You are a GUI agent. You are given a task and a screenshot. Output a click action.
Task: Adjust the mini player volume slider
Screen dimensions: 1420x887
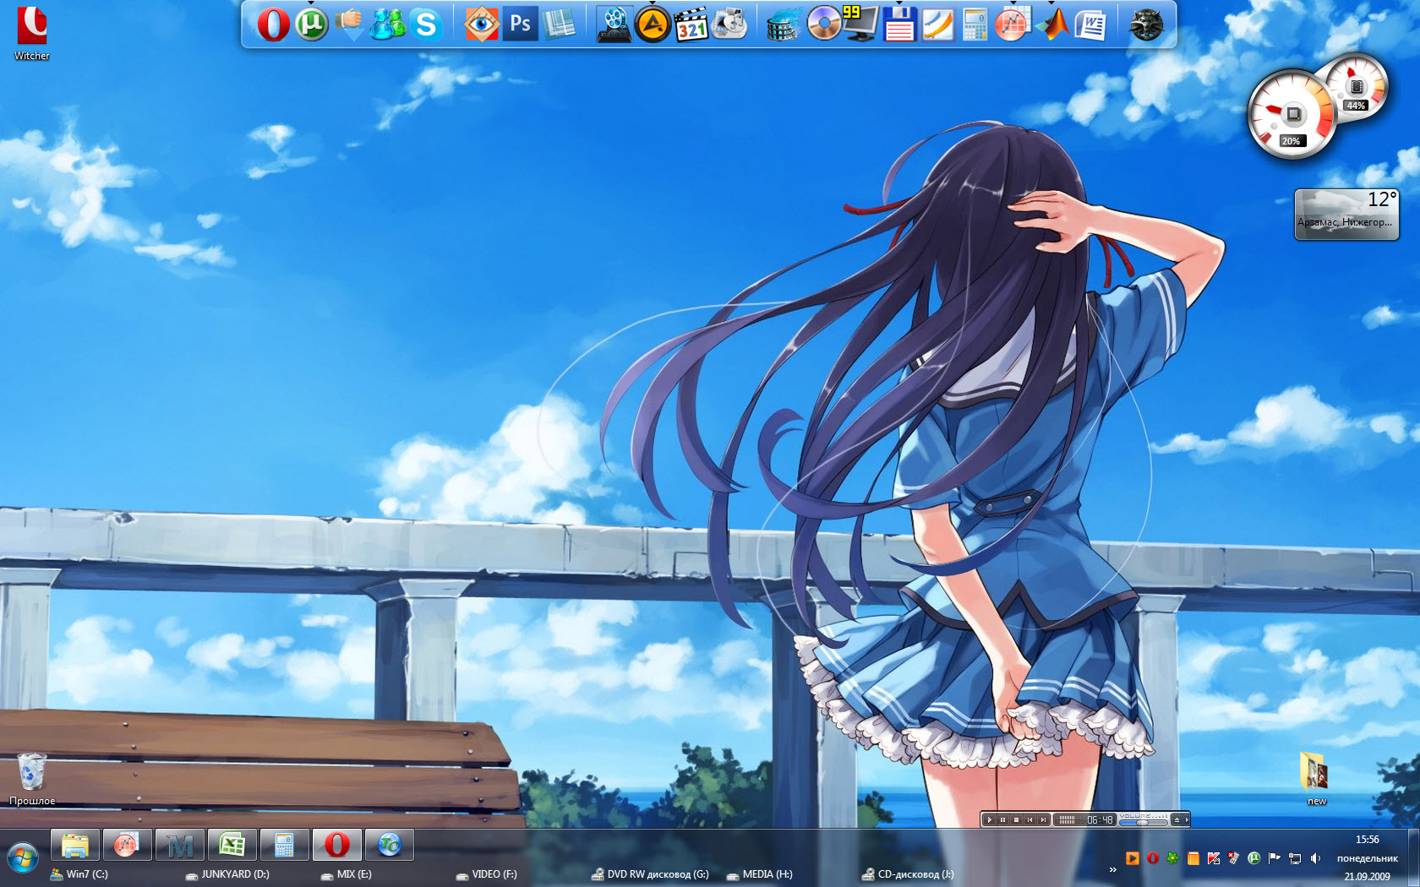tap(1143, 822)
